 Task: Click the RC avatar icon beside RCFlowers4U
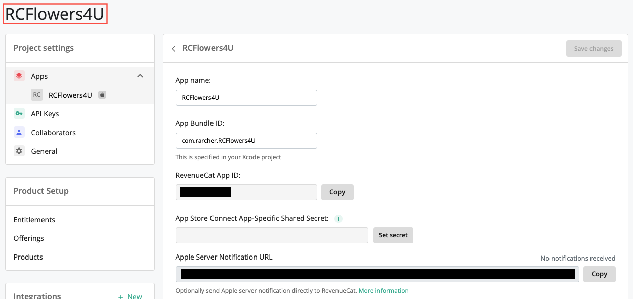tap(37, 95)
